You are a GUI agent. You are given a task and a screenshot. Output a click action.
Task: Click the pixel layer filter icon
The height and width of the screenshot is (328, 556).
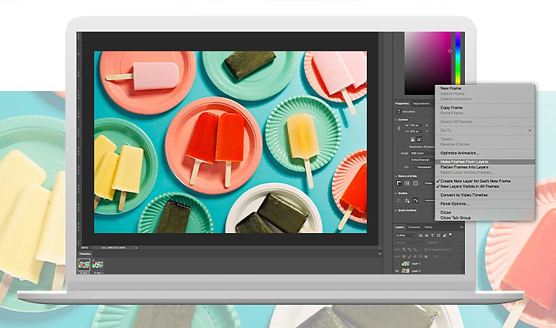click(x=421, y=235)
